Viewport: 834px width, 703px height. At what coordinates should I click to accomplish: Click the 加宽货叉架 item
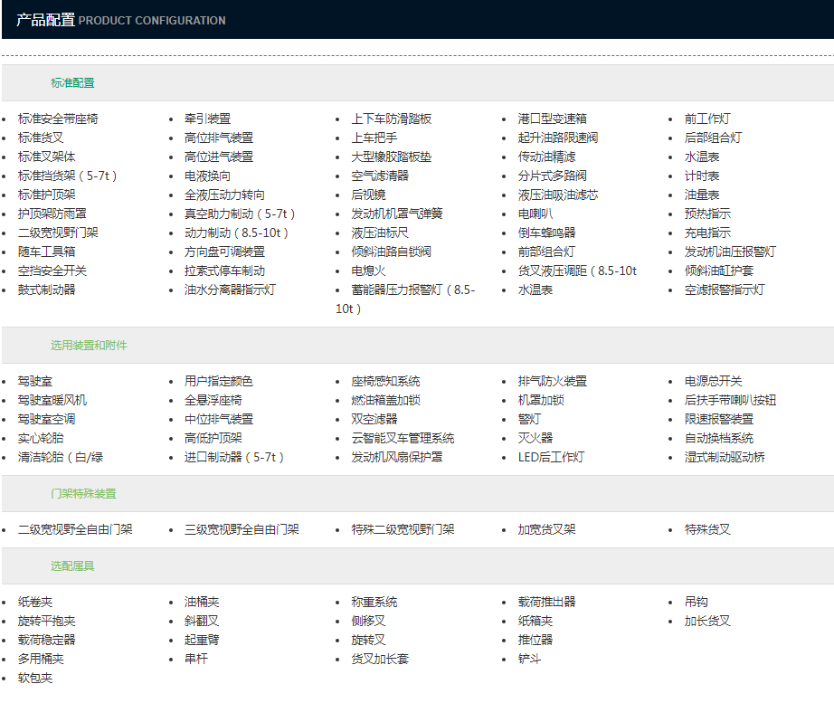coord(546,529)
